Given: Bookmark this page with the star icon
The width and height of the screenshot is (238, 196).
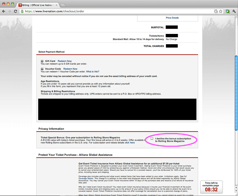Looking at the screenshot, I should (221, 11).
